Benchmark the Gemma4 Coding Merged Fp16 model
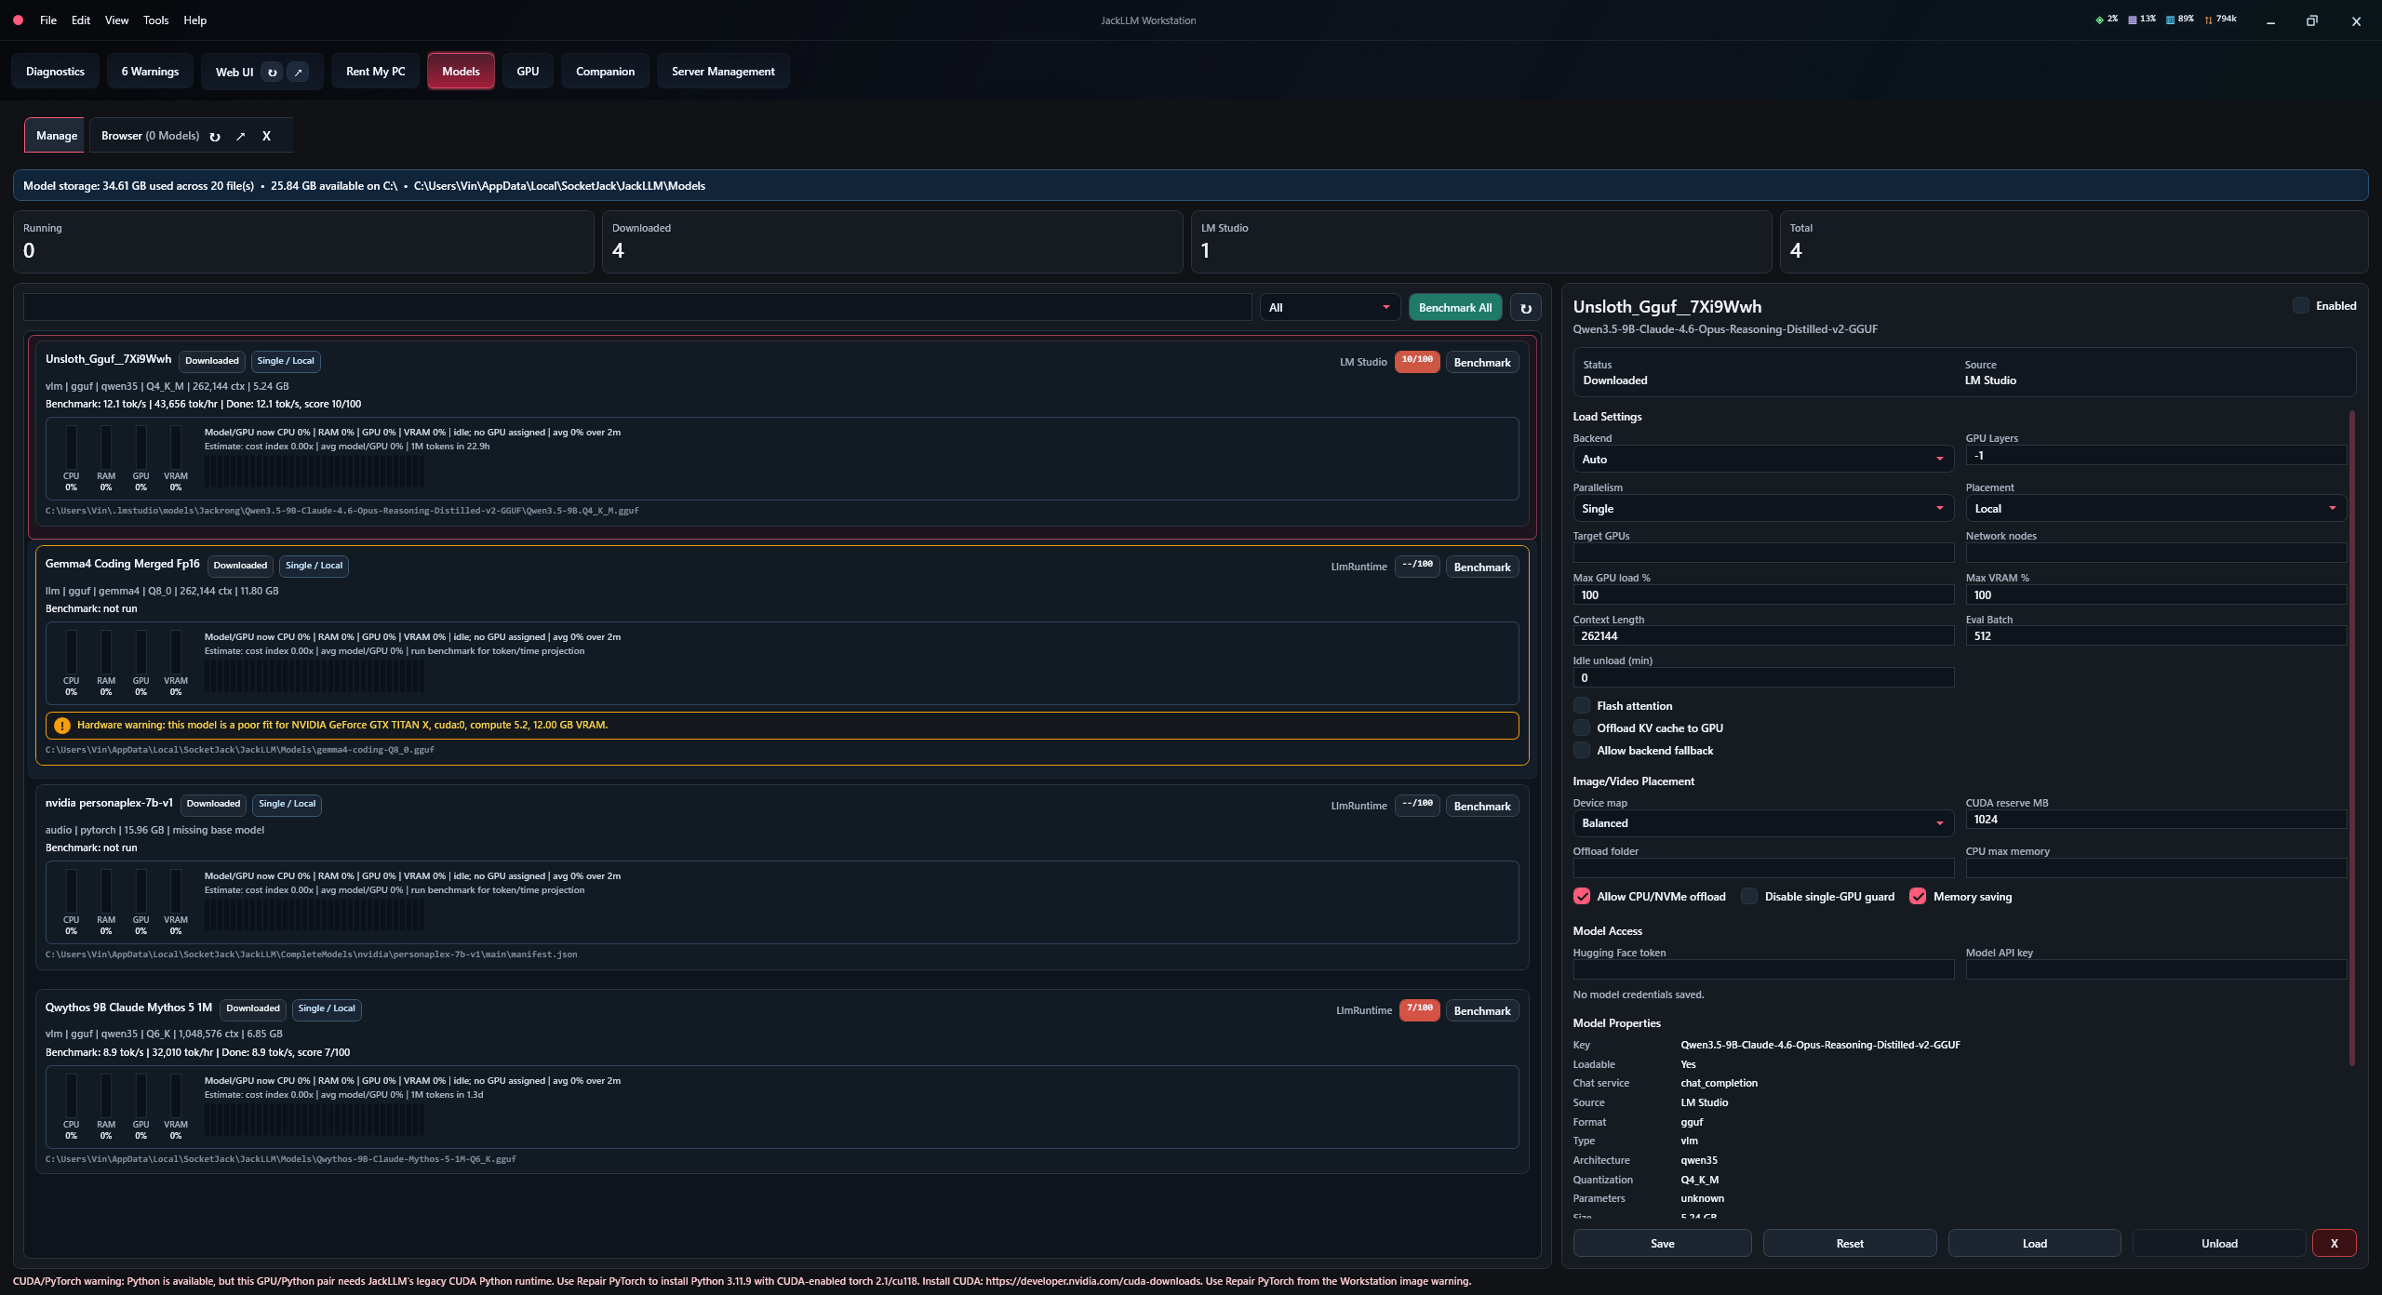This screenshot has width=2382, height=1295. coord(1482,567)
